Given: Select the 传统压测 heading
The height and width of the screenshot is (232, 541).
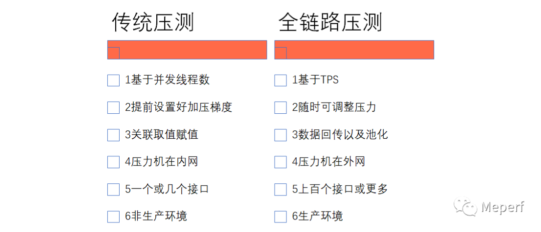Looking at the screenshot, I should [153, 23].
